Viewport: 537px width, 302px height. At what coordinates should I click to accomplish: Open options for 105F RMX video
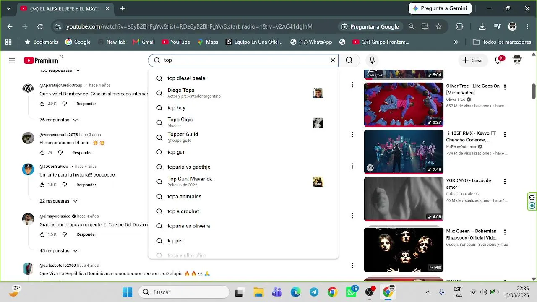pos(505,134)
